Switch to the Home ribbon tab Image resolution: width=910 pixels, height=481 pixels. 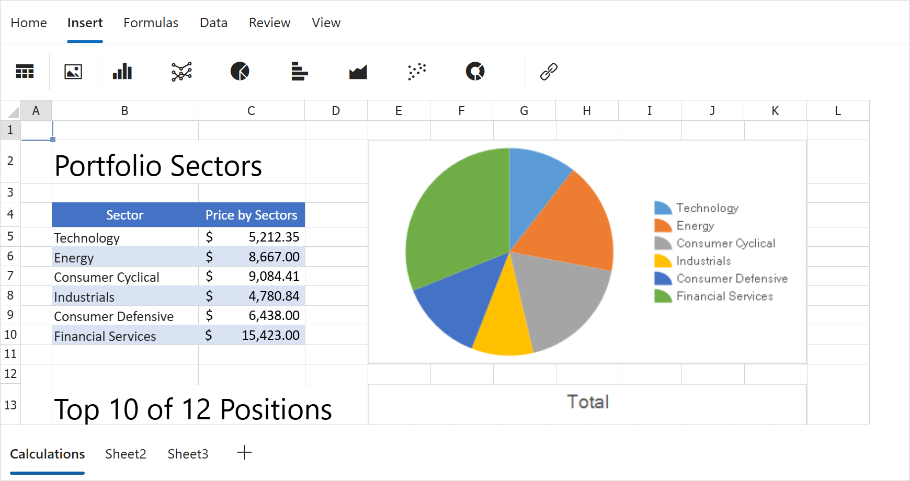pos(29,22)
